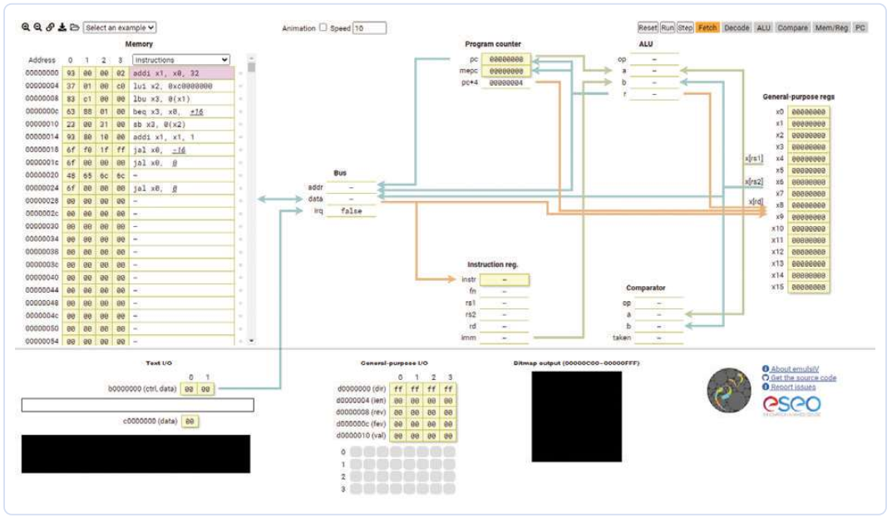The image size is (892, 518).
Task: Click the x0 register value
Action: [x=808, y=112]
